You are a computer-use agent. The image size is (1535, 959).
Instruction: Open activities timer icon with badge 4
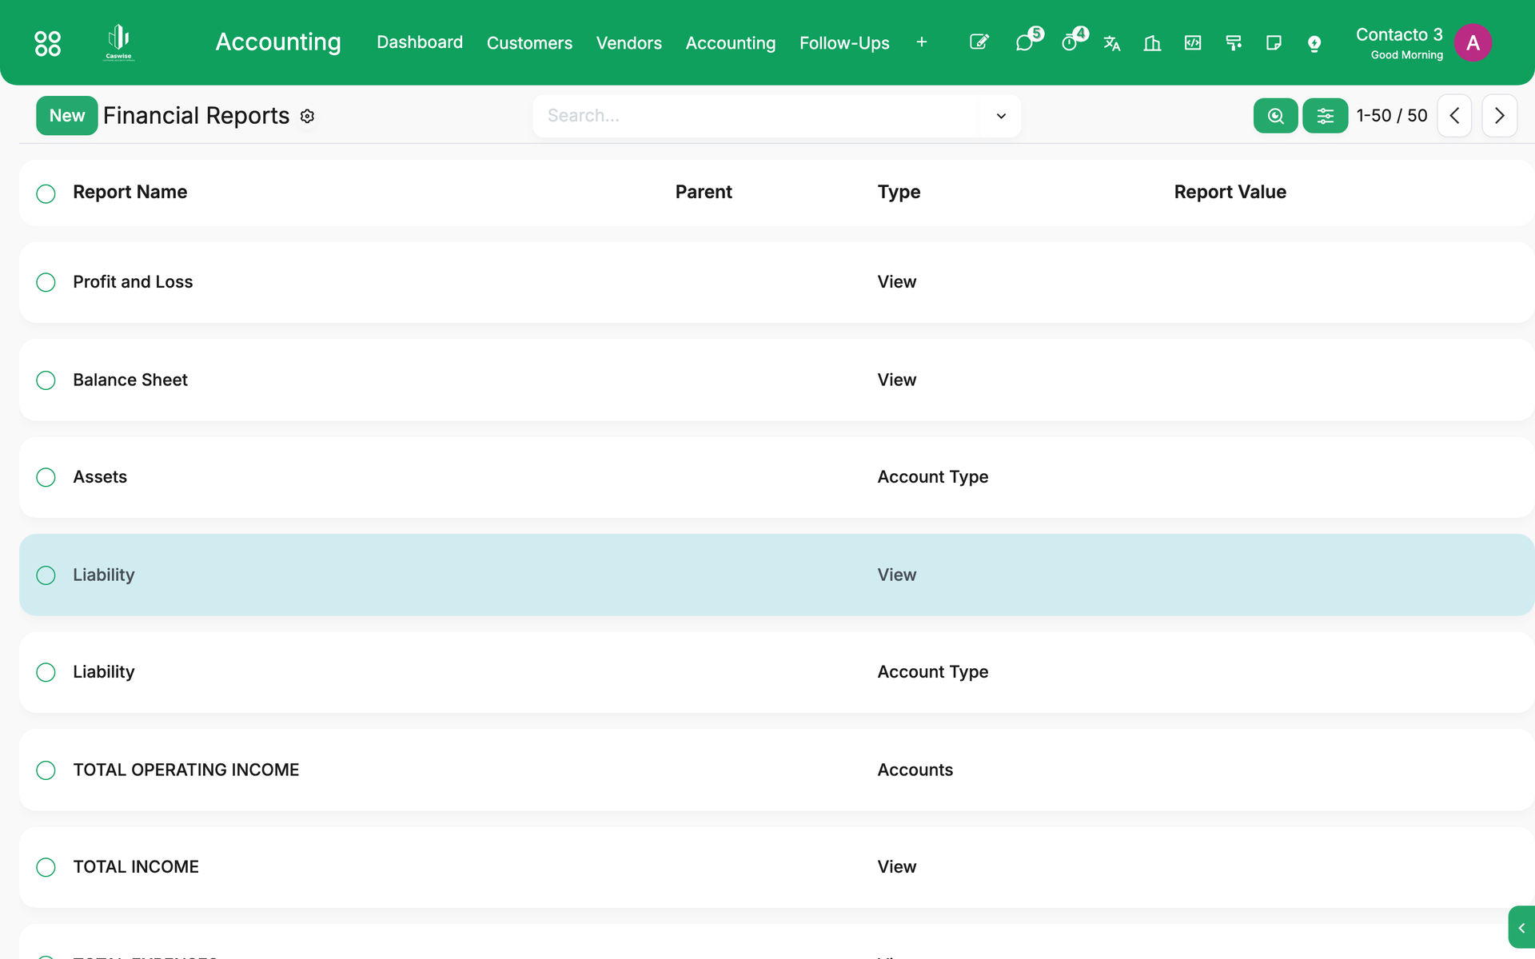1071,42
